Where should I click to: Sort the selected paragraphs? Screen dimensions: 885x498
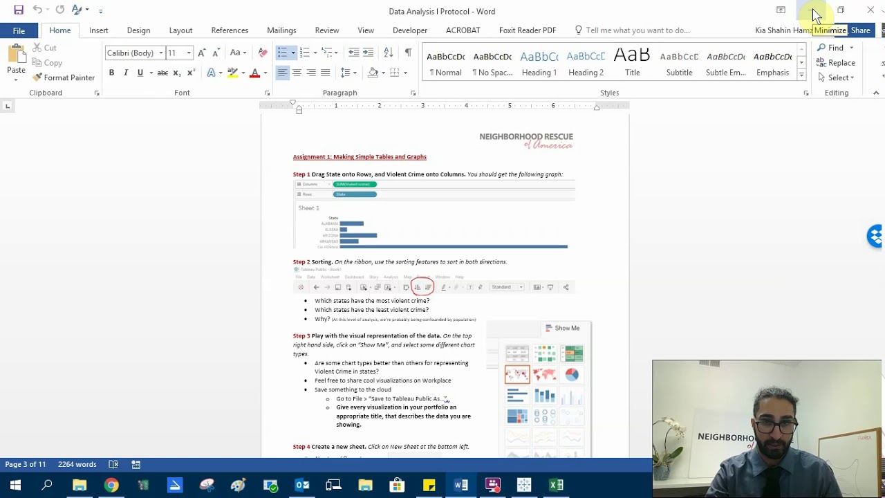389,53
